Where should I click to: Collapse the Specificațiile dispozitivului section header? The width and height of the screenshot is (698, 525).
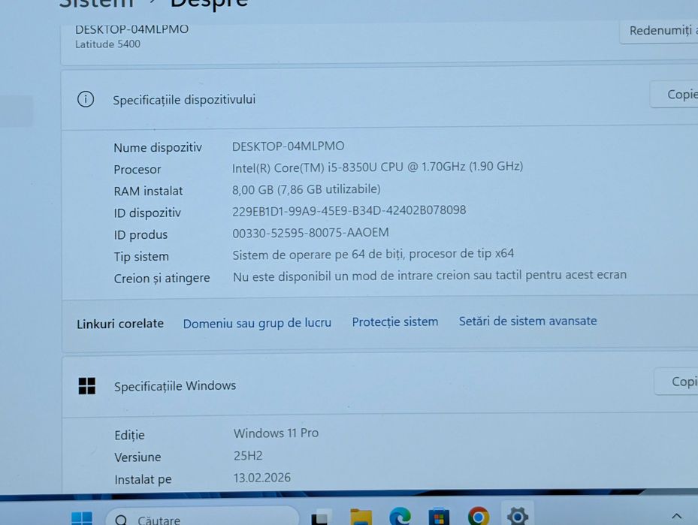[x=379, y=98]
